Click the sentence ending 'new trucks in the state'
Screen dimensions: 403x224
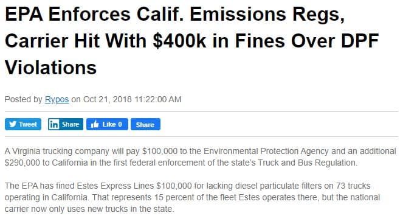point(192,203)
